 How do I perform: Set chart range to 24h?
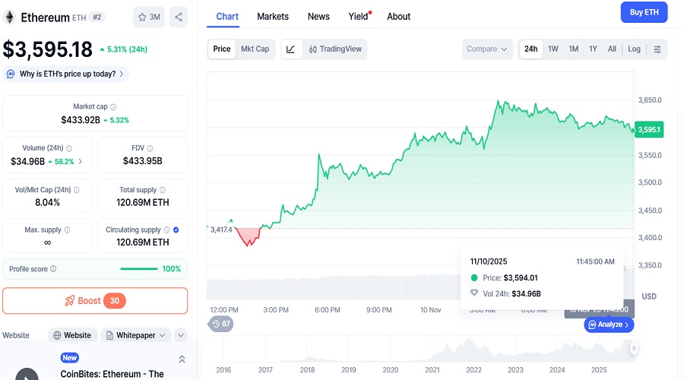tap(531, 49)
